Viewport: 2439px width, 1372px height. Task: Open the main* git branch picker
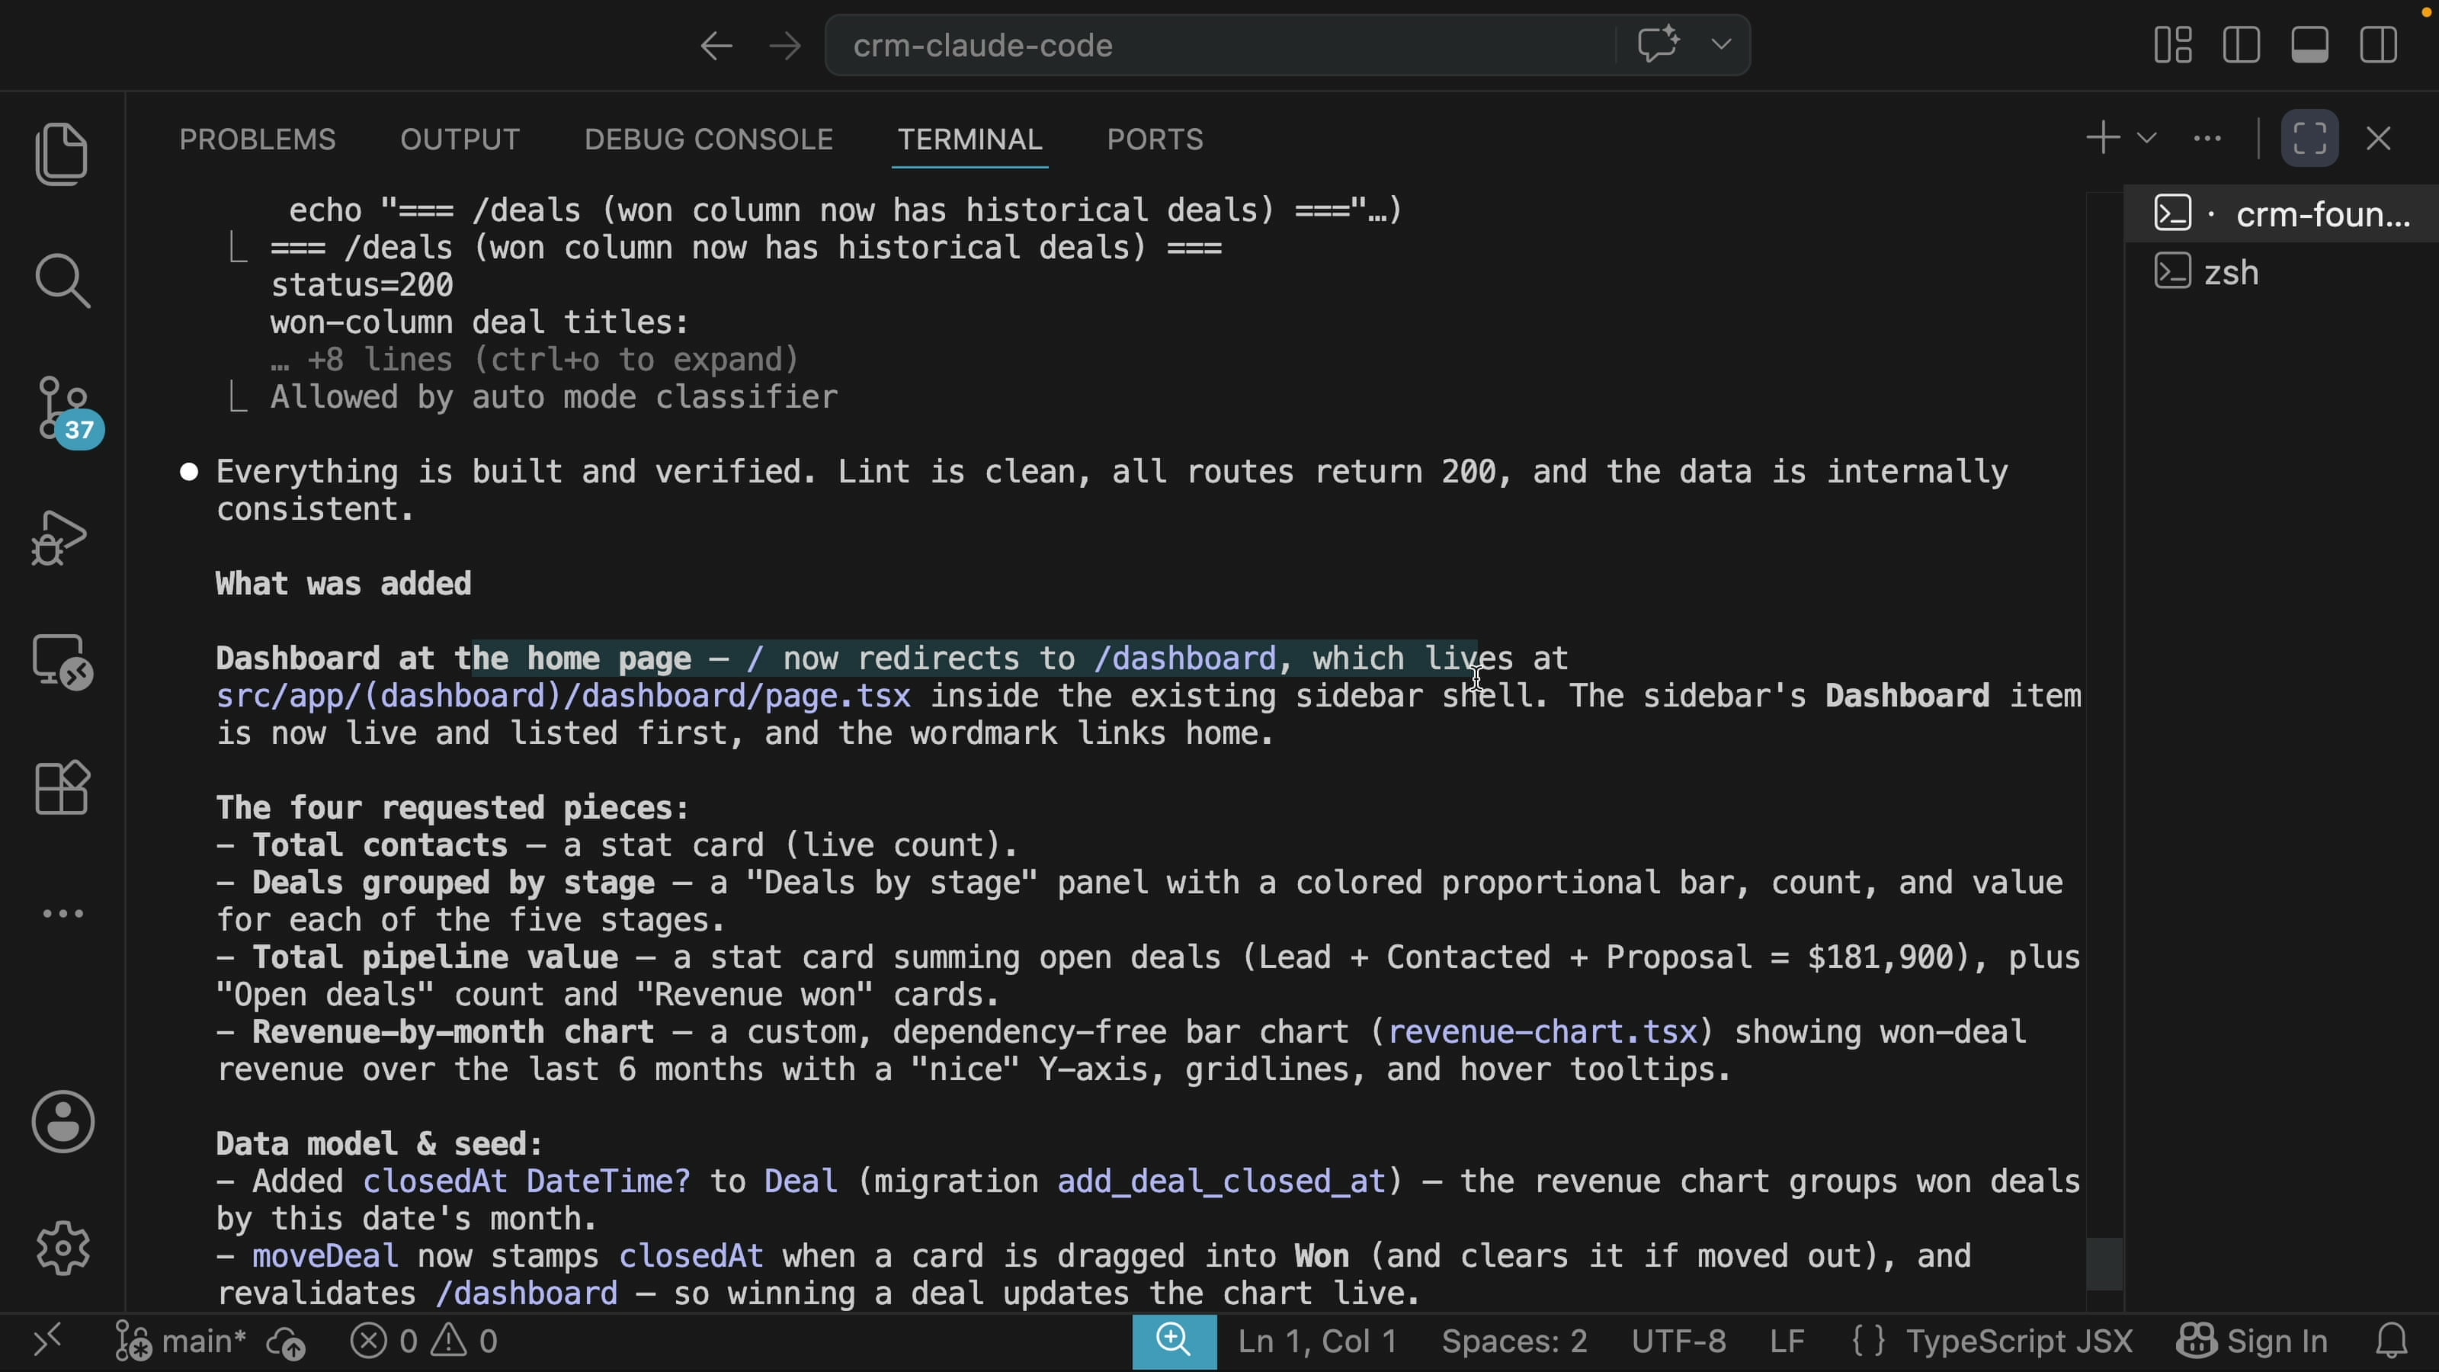pyautogui.click(x=180, y=1341)
